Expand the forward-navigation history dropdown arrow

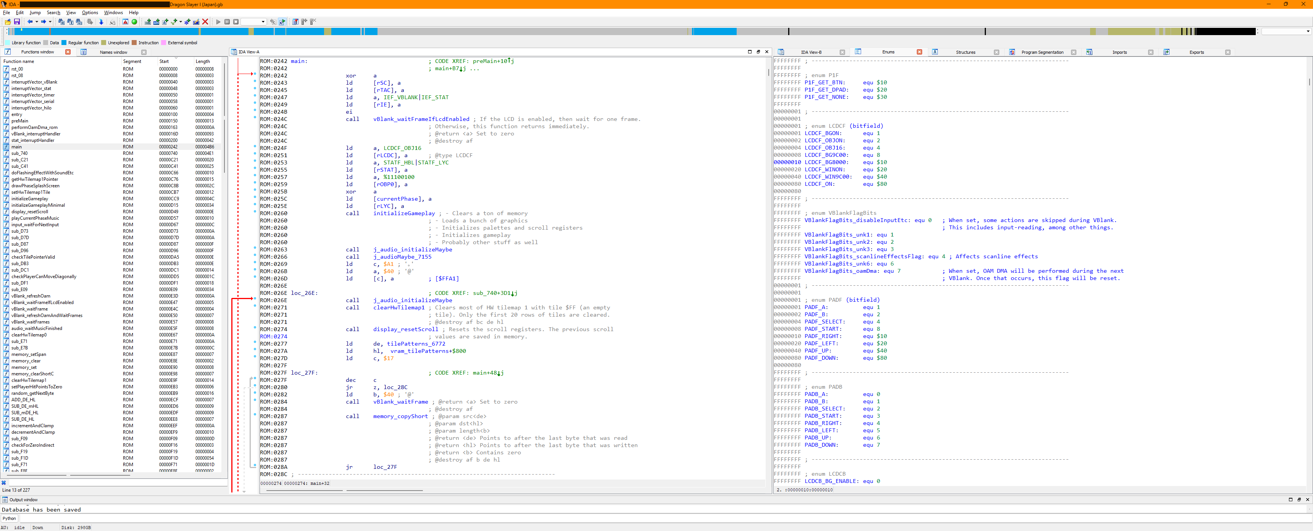point(50,22)
